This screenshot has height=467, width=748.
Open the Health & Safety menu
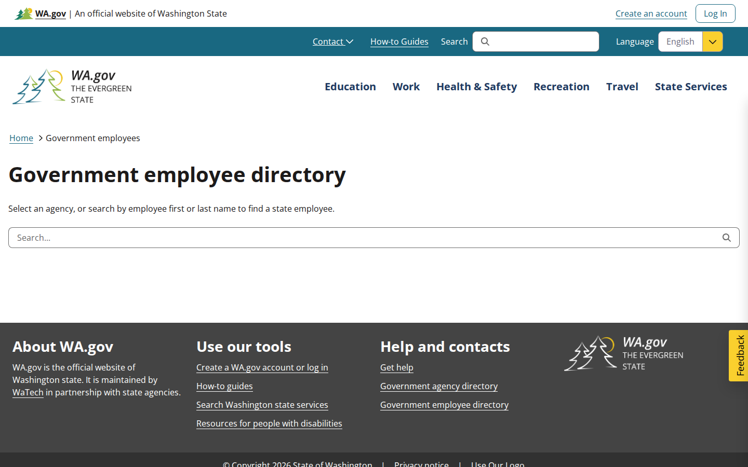(477, 87)
